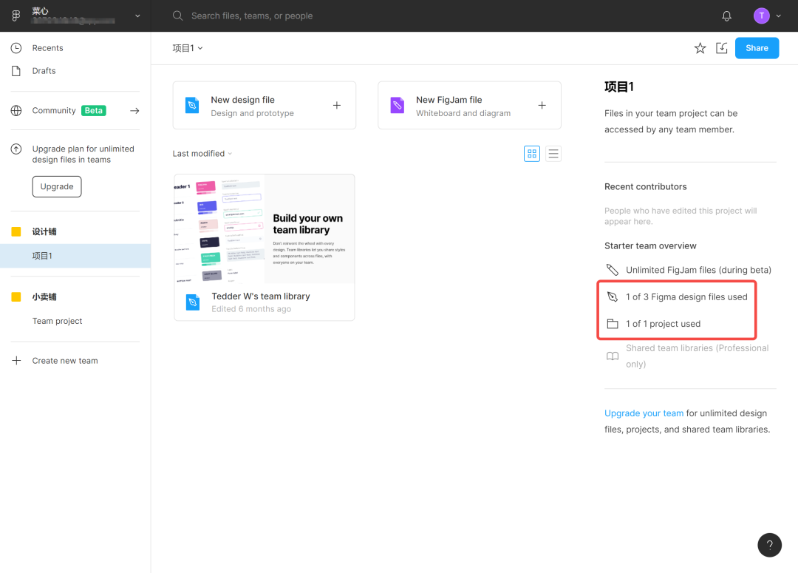Click plus on New design file card

pyautogui.click(x=337, y=106)
